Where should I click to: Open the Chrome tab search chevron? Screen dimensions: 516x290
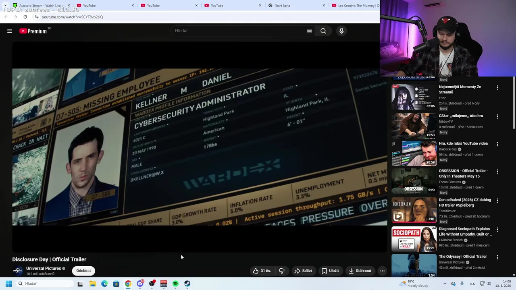(4, 5)
